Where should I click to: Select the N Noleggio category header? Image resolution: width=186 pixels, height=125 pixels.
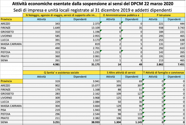pos(61,15)
